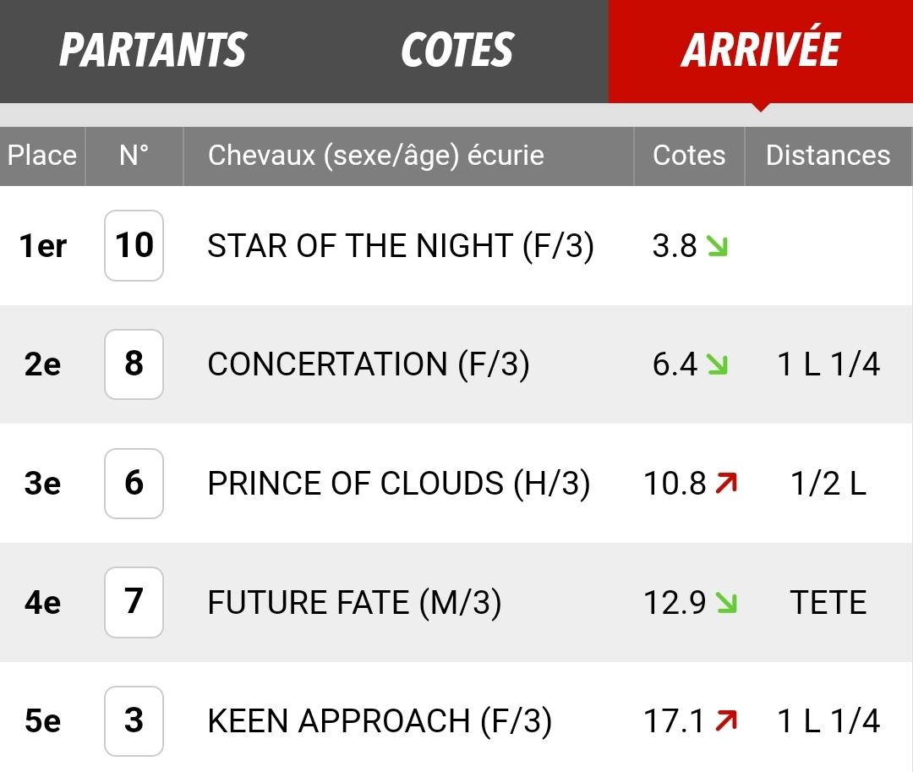Image resolution: width=913 pixels, height=772 pixels.
Task: Click the Cotes column header
Action: 690,156
